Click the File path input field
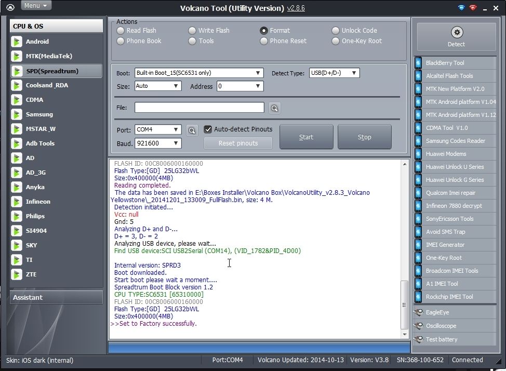506x371 pixels. [199, 108]
